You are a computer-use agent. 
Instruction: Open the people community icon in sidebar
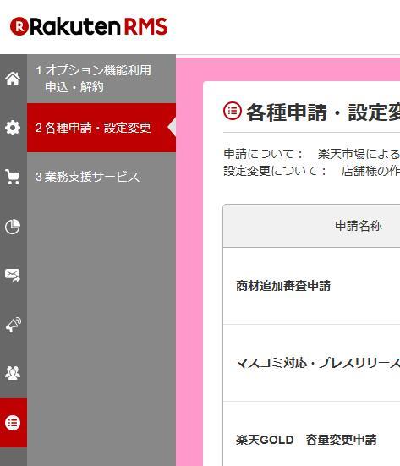point(13,373)
